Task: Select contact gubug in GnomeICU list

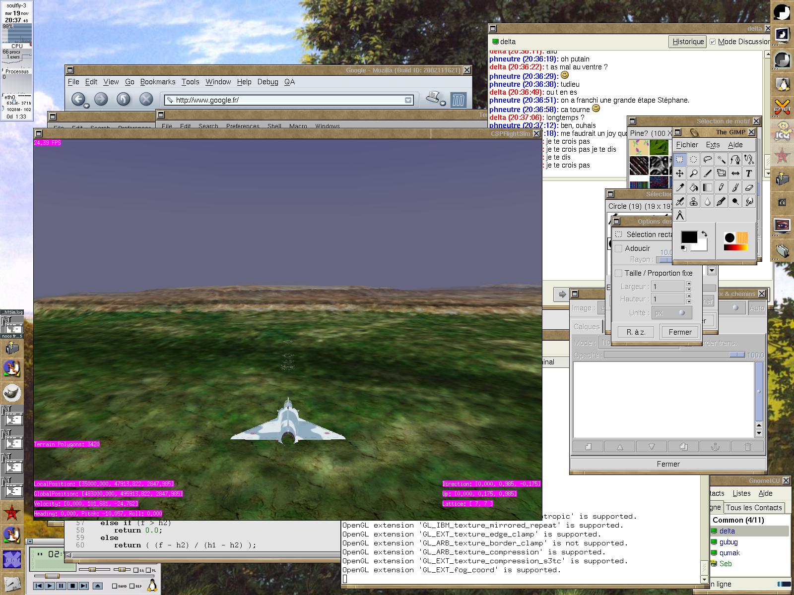Action: [x=728, y=542]
